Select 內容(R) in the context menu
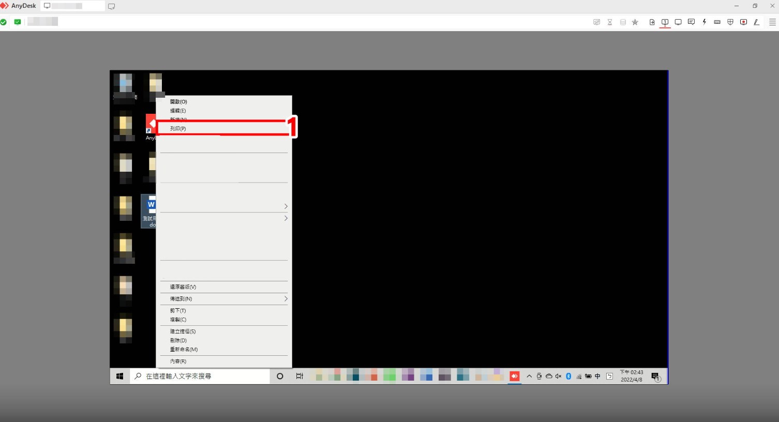779x422 pixels. pos(178,361)
